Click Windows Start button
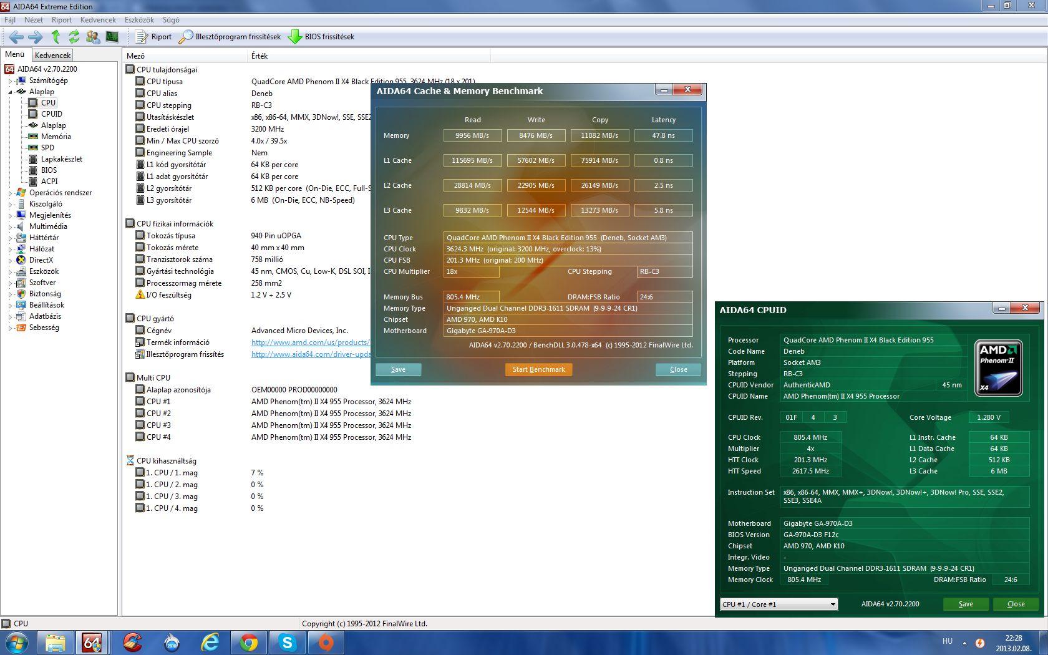The width and height of the screenshot is (1048, 655). coord(17,643)
